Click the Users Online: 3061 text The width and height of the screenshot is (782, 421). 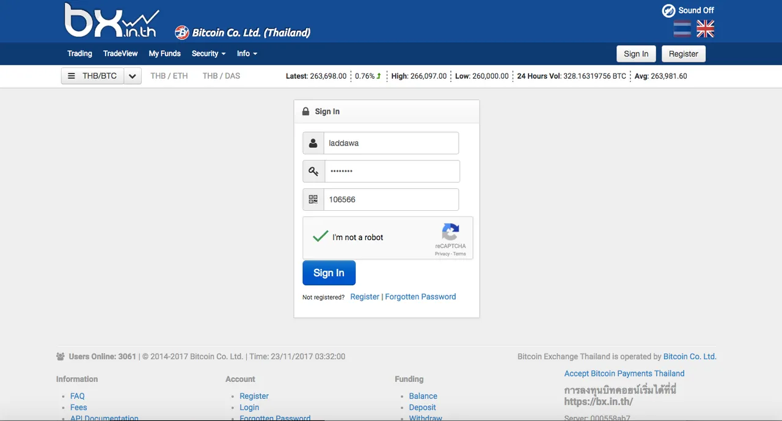[x=103, y=356]
